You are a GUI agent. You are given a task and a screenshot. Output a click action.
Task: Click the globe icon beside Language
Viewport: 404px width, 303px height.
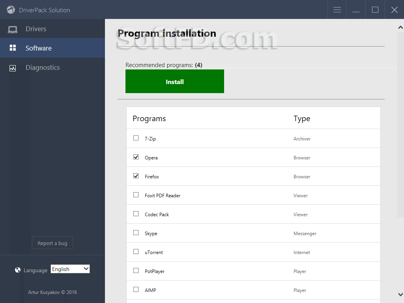click(17, 270)
